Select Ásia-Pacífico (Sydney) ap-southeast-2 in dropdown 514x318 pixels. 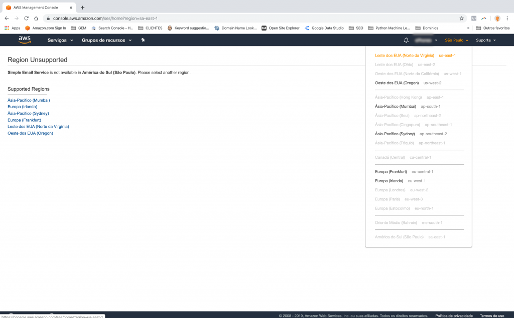point(411,134)
